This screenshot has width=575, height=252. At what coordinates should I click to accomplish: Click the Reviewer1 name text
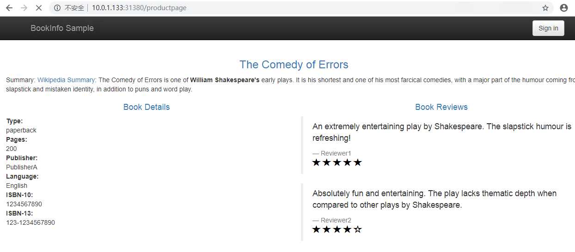click(x=336, y=153)
